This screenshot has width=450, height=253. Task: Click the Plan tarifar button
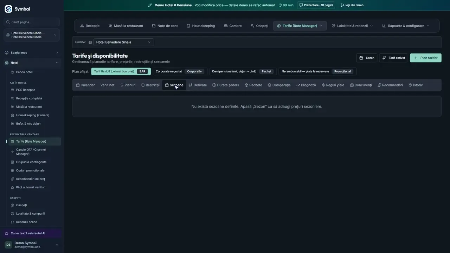click(426, 58)
